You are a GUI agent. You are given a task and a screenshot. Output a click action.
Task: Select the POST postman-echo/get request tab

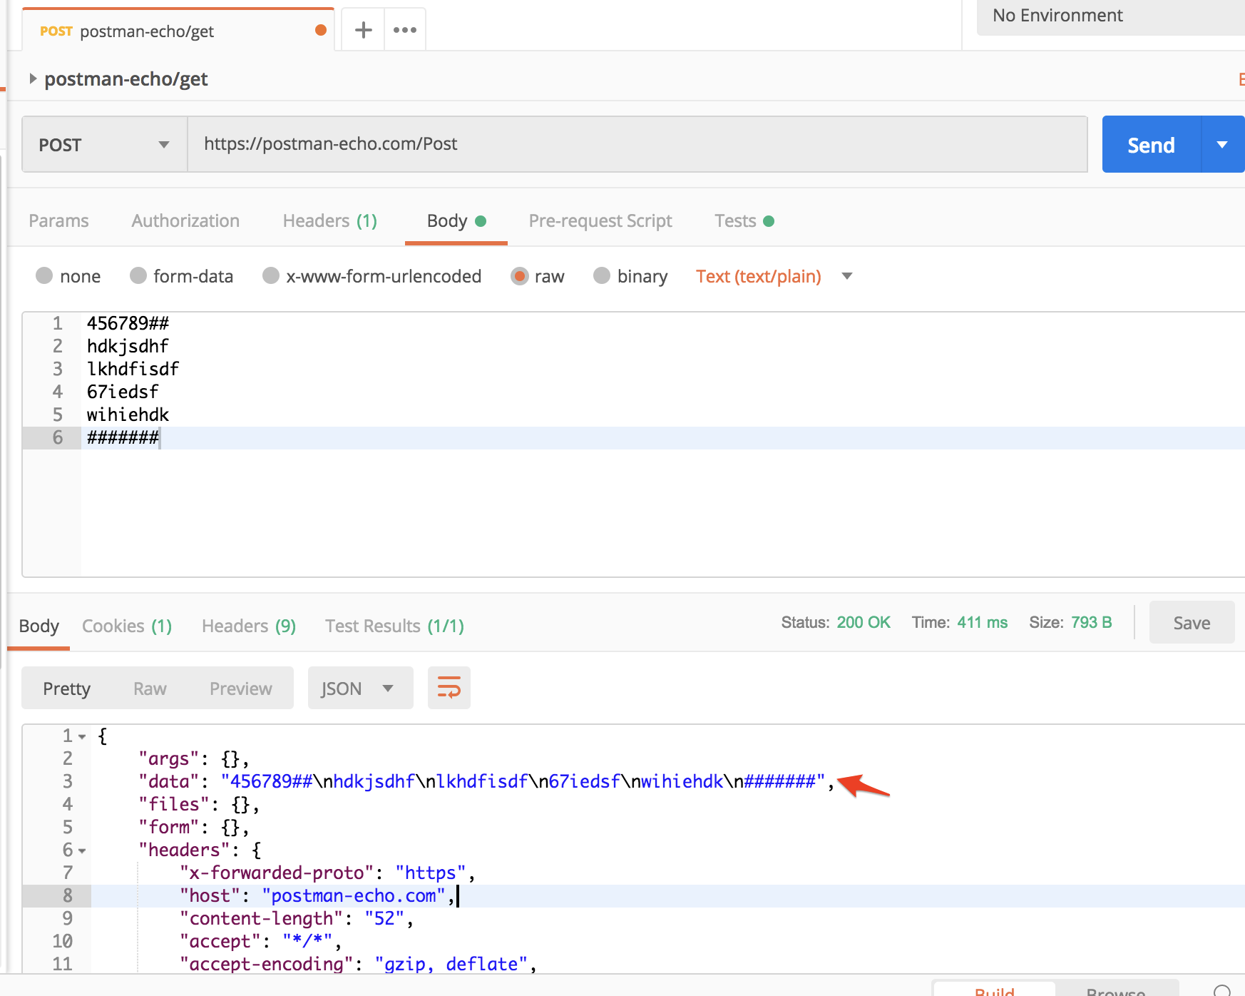178,31
